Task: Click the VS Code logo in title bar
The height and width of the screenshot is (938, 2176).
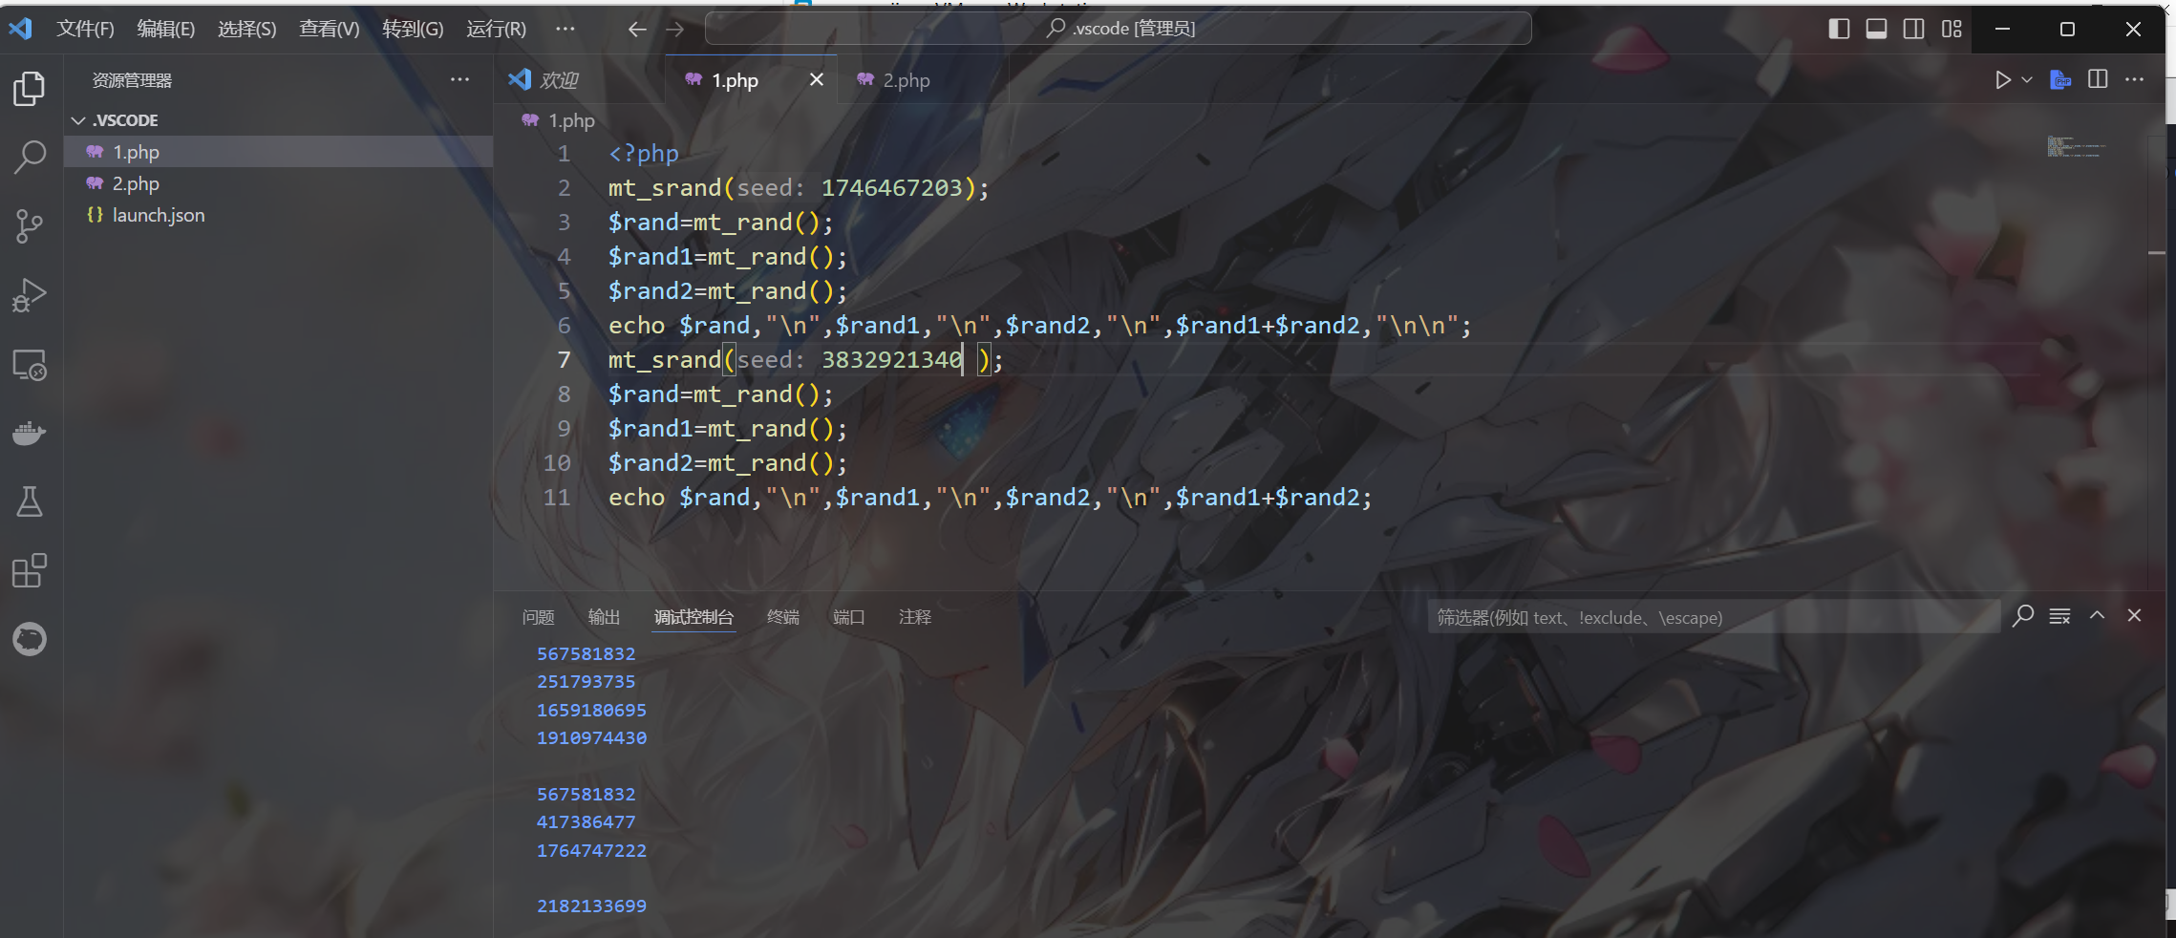Action: 20,29
